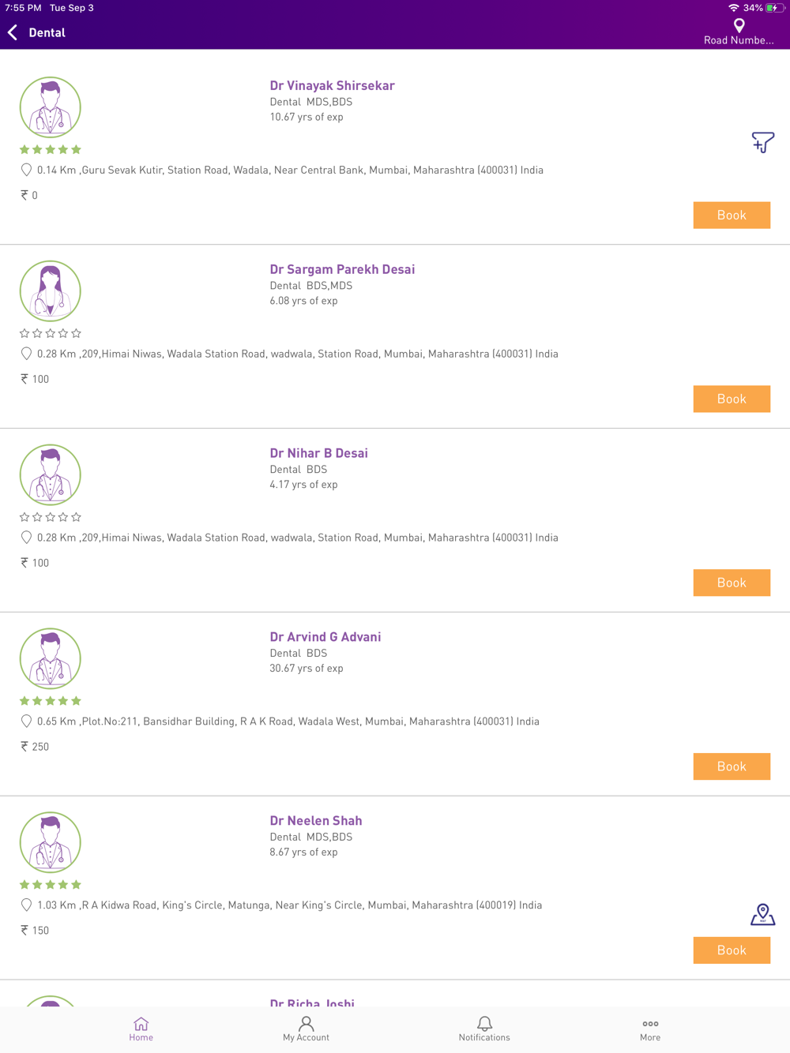The image size is (790, 1053).
Task: Open map view of doctors
Action: coord(762,914)
